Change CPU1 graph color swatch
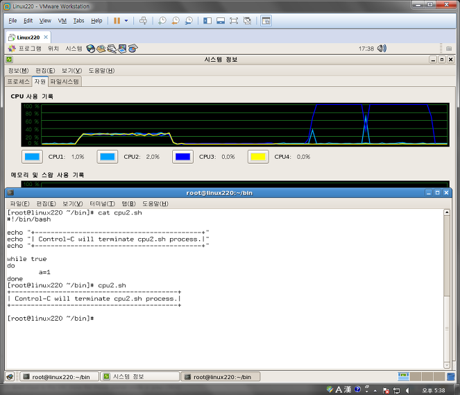This screenshot has width=460, height=395. click(32, 157)
